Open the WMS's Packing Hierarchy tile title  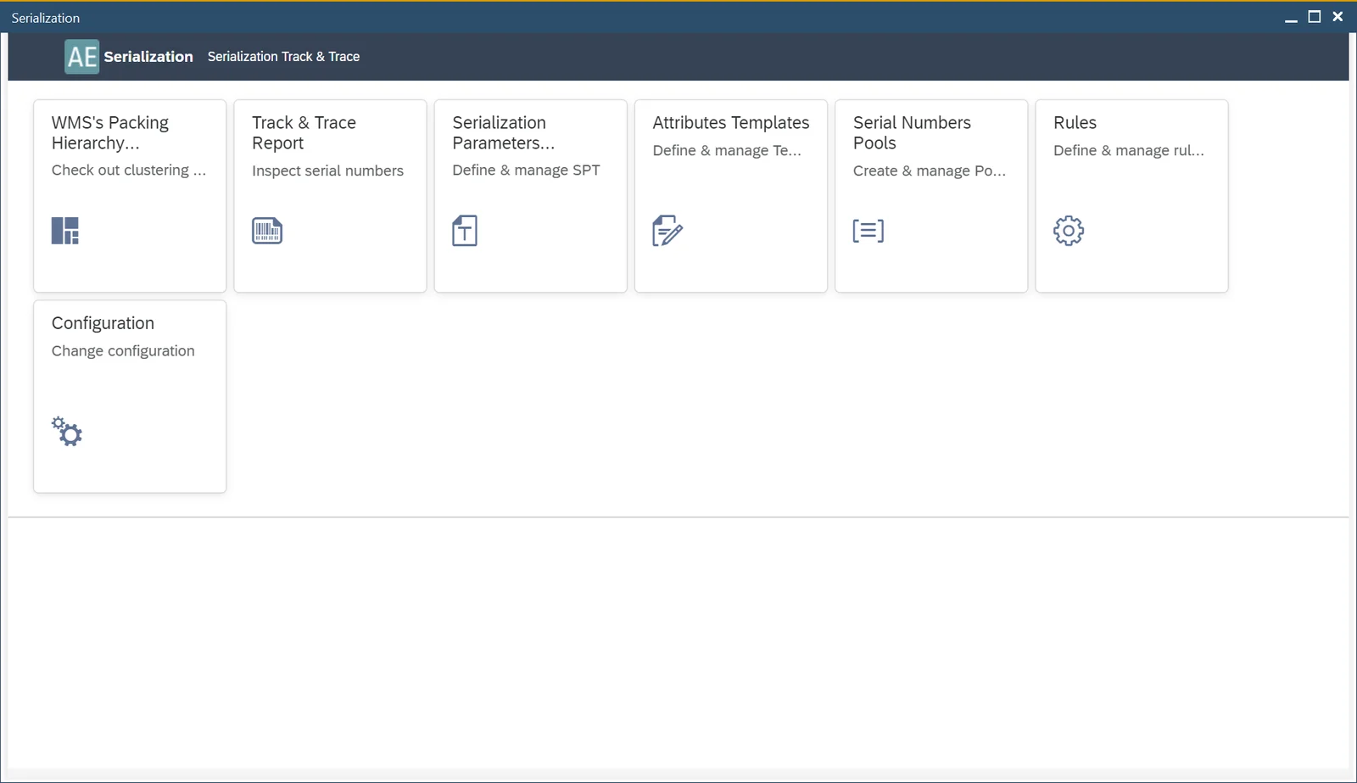coord(110,132)
